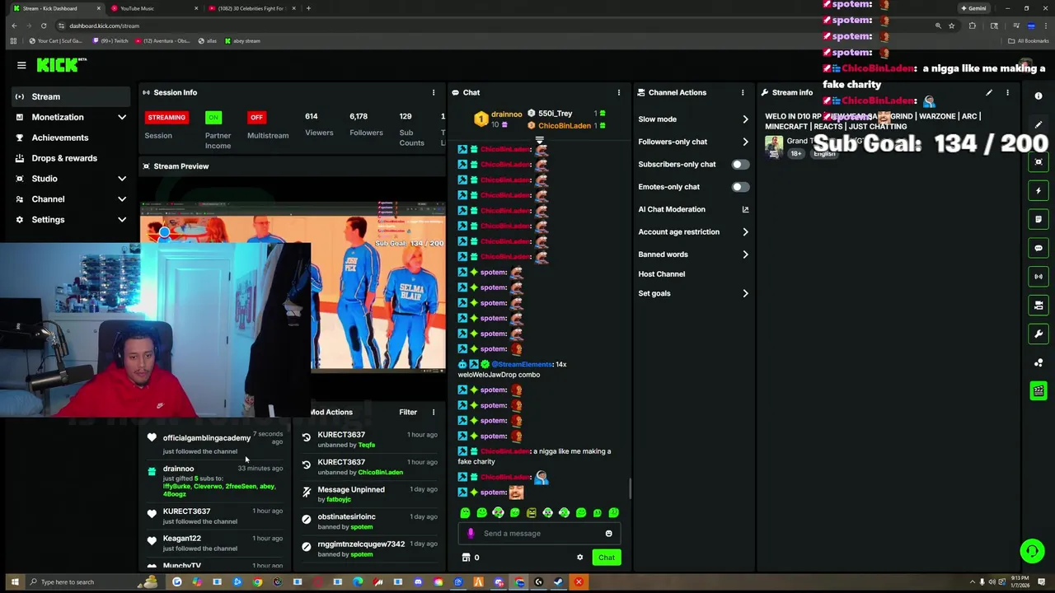The height and width of the screenshot is (593, 1055).
Task: Toggle Multistream OFF indicator
Action: tap(256, 117)
